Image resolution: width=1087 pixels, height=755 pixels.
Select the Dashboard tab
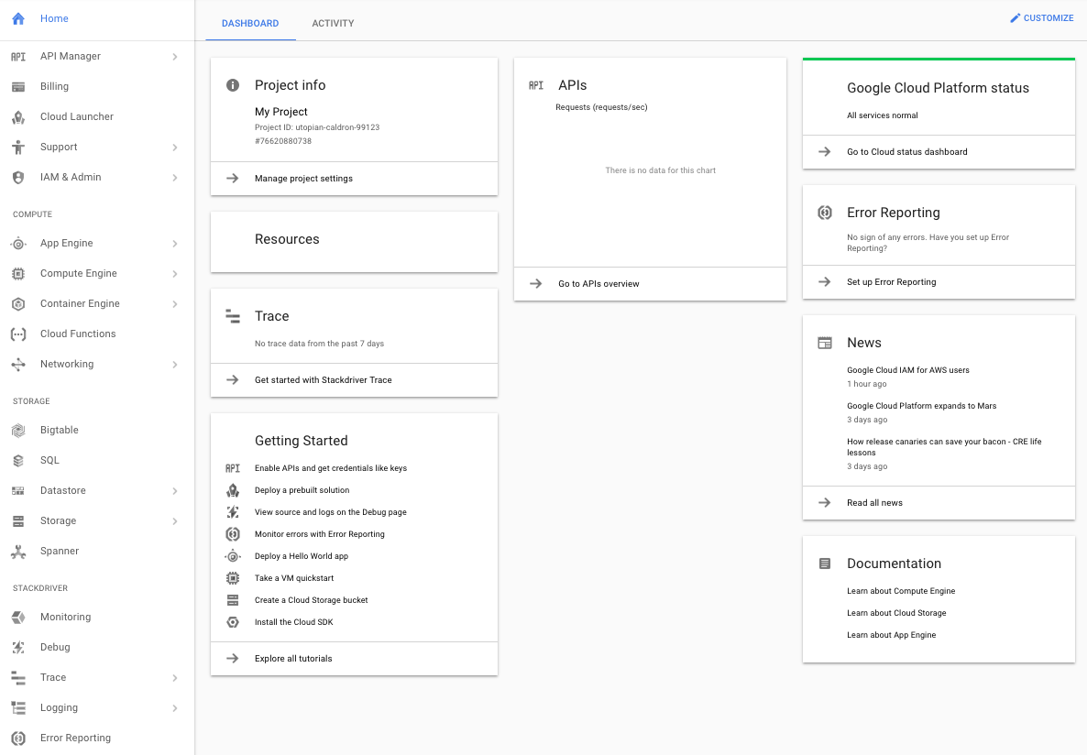click(x=250, y=23)
